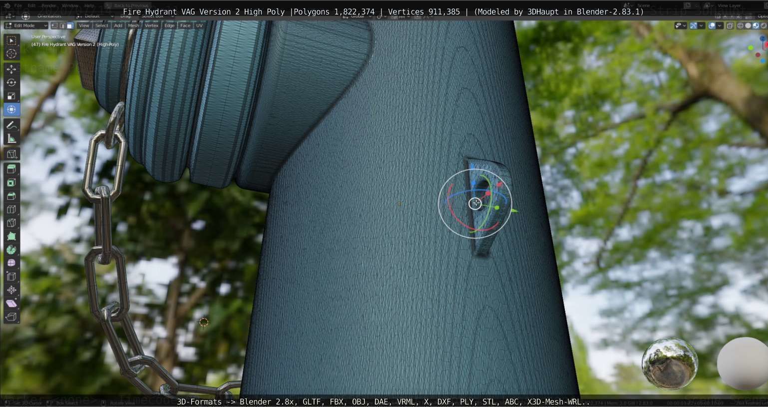Screen dimensions: 768x407
Task: Toggle viewport overlays
Action: [x=712, y=25]
